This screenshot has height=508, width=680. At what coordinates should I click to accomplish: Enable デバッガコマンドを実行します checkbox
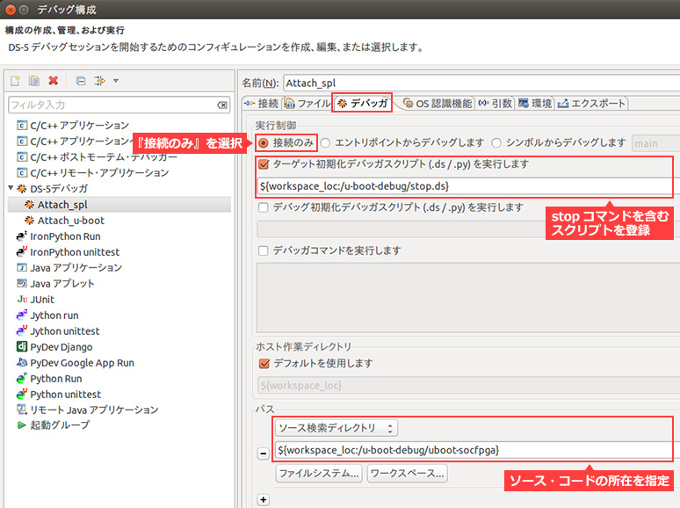pyautogui.click(x=264, y=250)
